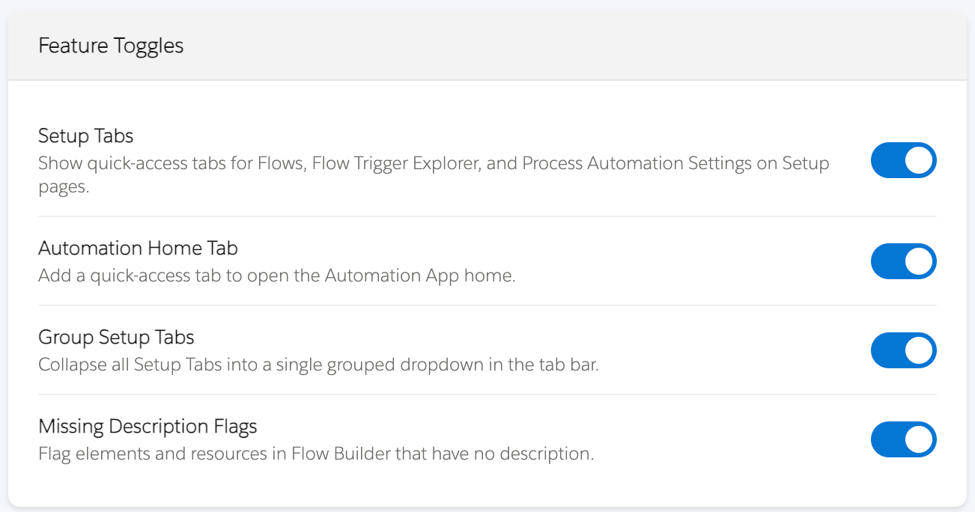The image size is (975, 512).
Task: Click the knob of the Setup Tabs switch
Action: click(917, 160)
